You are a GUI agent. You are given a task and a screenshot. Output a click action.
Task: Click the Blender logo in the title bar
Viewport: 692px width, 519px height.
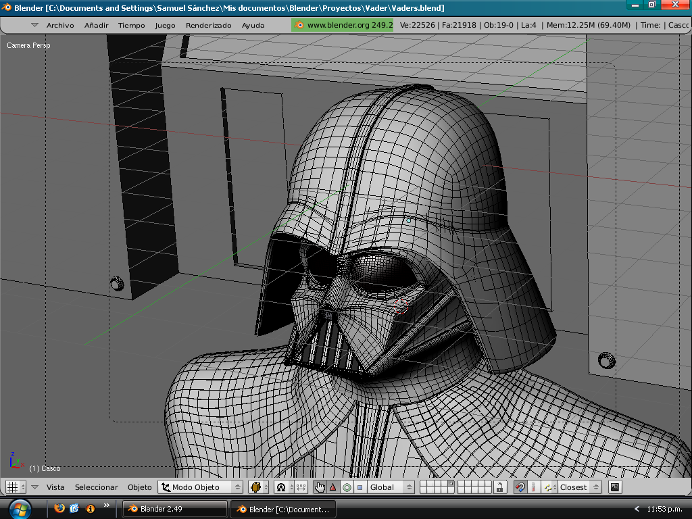pos(6,7)
